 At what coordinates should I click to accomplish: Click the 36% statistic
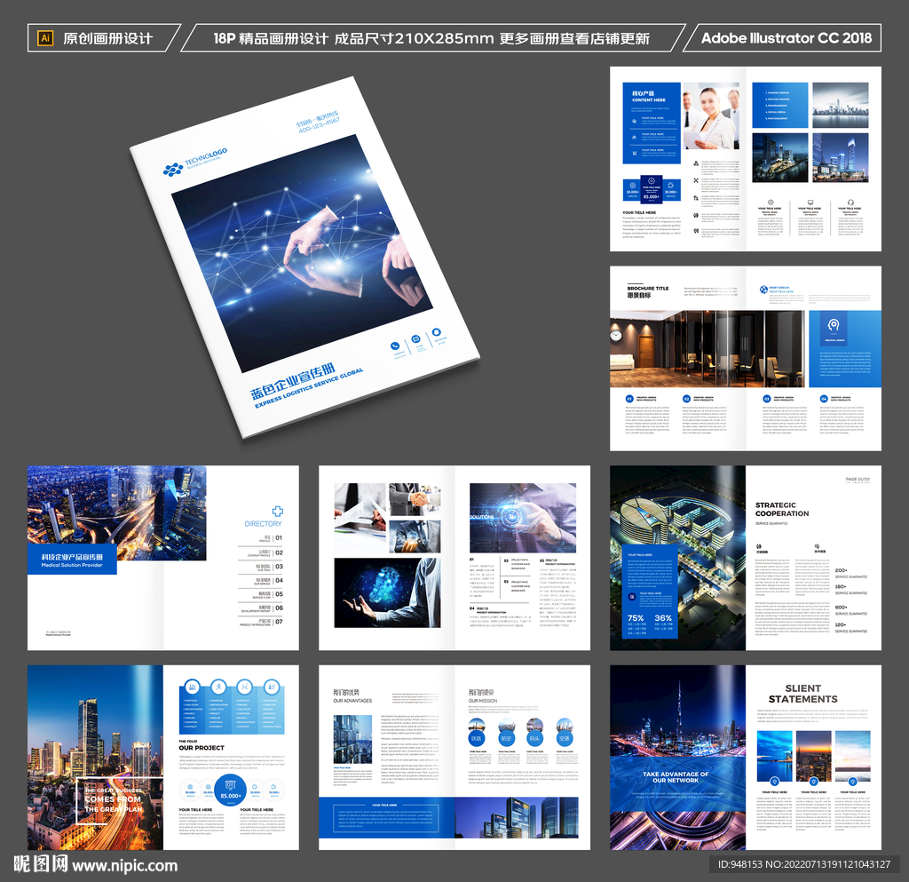coord(663,618)
